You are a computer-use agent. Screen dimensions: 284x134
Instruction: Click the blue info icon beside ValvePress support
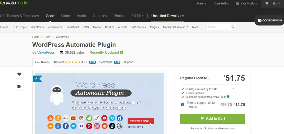(228, 97)
